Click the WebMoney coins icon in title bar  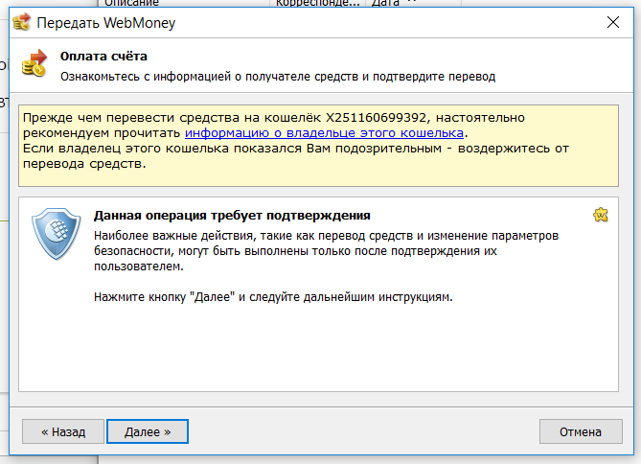[x=19, y=22]
